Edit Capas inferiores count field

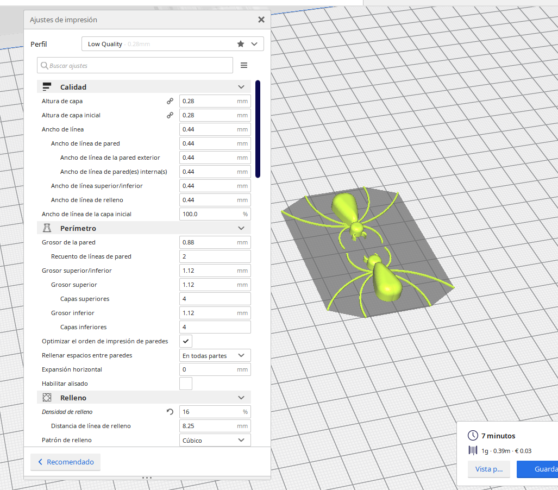[x=215, y=327]
